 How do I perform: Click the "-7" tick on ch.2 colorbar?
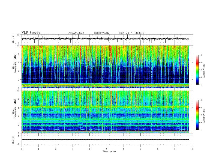pos(201,130)
